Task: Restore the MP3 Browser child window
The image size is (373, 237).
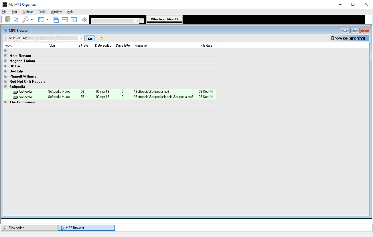Action: point(355,30)
